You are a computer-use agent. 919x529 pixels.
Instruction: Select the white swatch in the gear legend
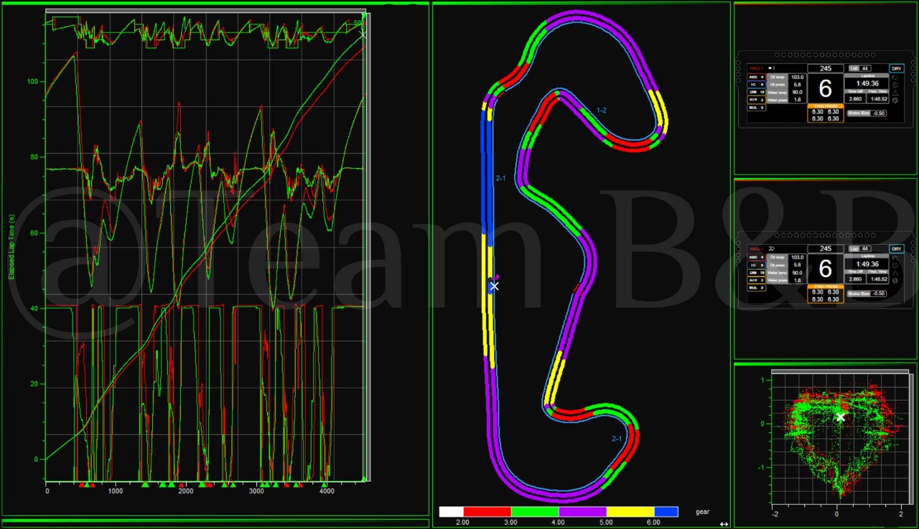tap(451, 511)
